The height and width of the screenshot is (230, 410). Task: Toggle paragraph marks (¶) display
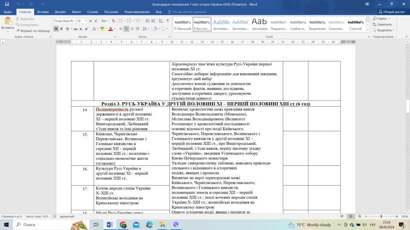coord(168,21)
